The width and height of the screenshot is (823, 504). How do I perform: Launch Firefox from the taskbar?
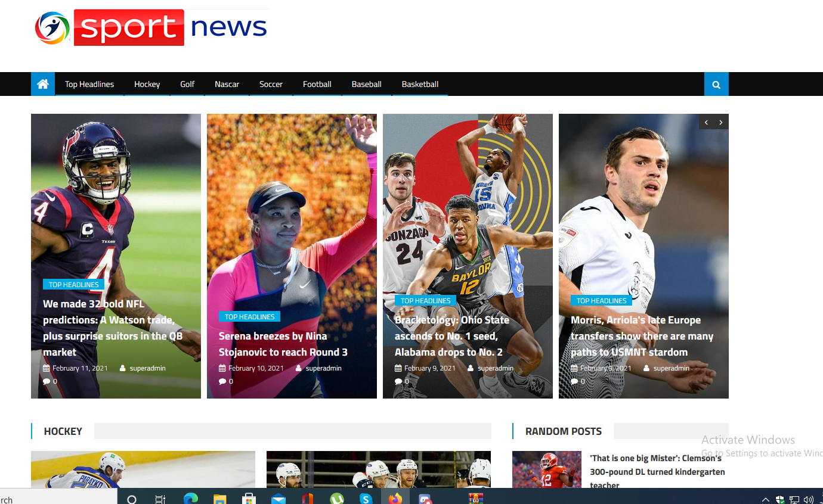pos(395,497)
